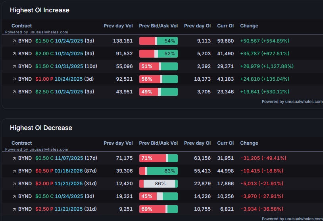Image resolution: width=323 pixels, height=221 pixels.
Task: Click the Prev day Vol value 12,420
Action: coord(124,184)
